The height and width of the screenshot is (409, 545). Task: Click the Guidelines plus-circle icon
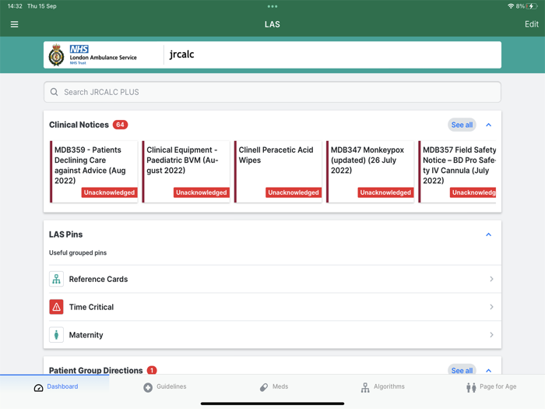tap(148, 387)
